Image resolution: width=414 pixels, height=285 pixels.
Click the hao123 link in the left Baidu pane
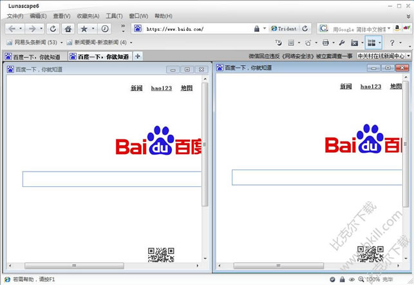(x=162, y=88)
